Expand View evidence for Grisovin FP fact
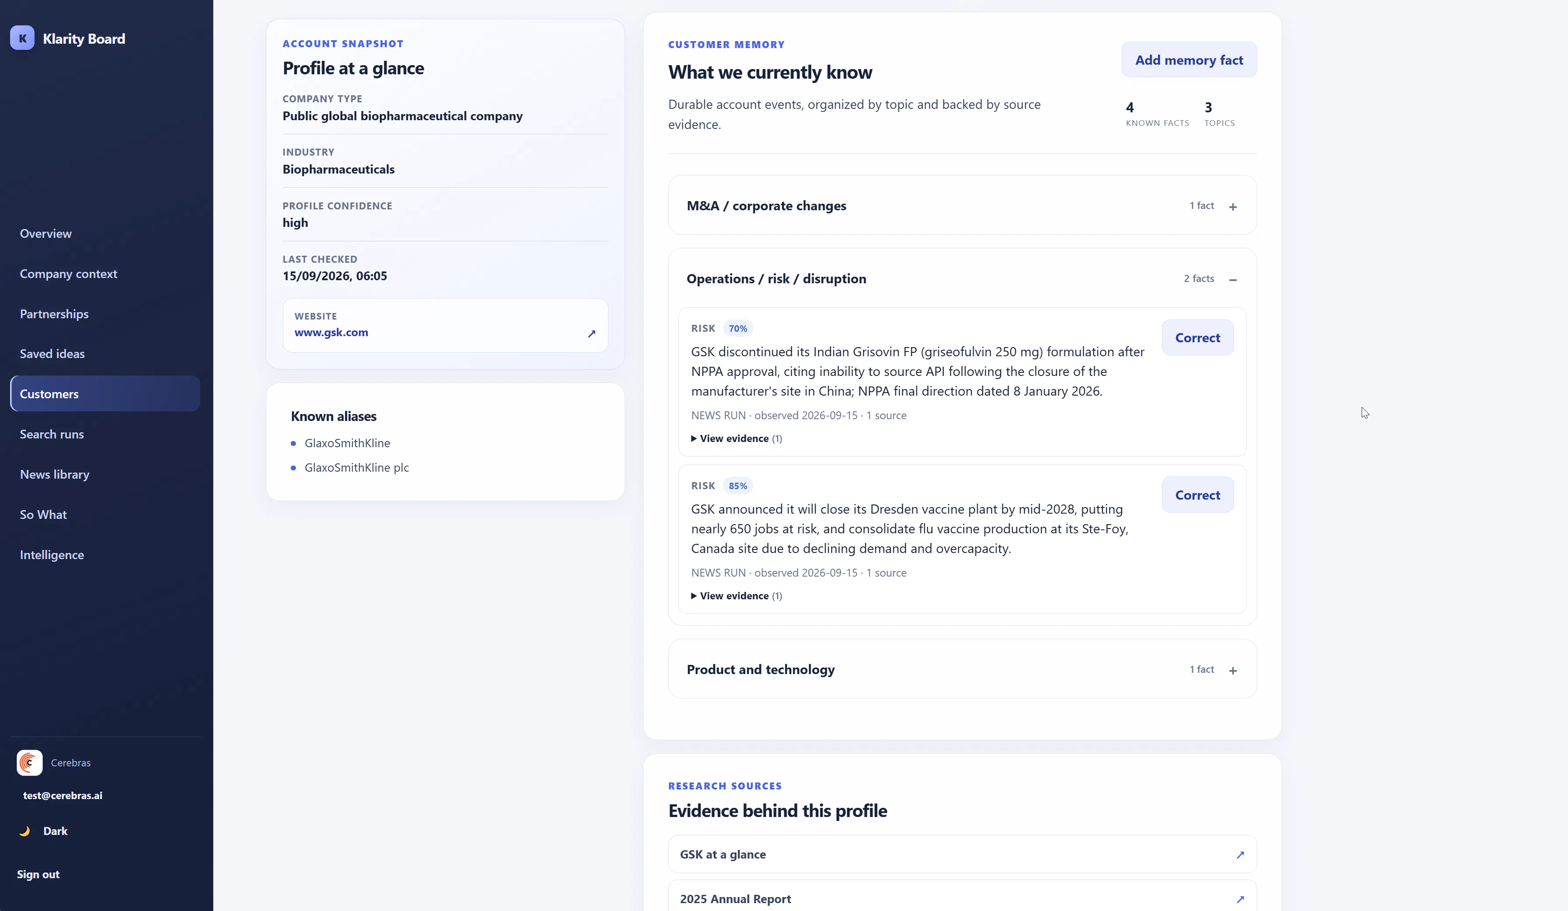This screenshot has width=1568, height=911. [x=736, y=439]
